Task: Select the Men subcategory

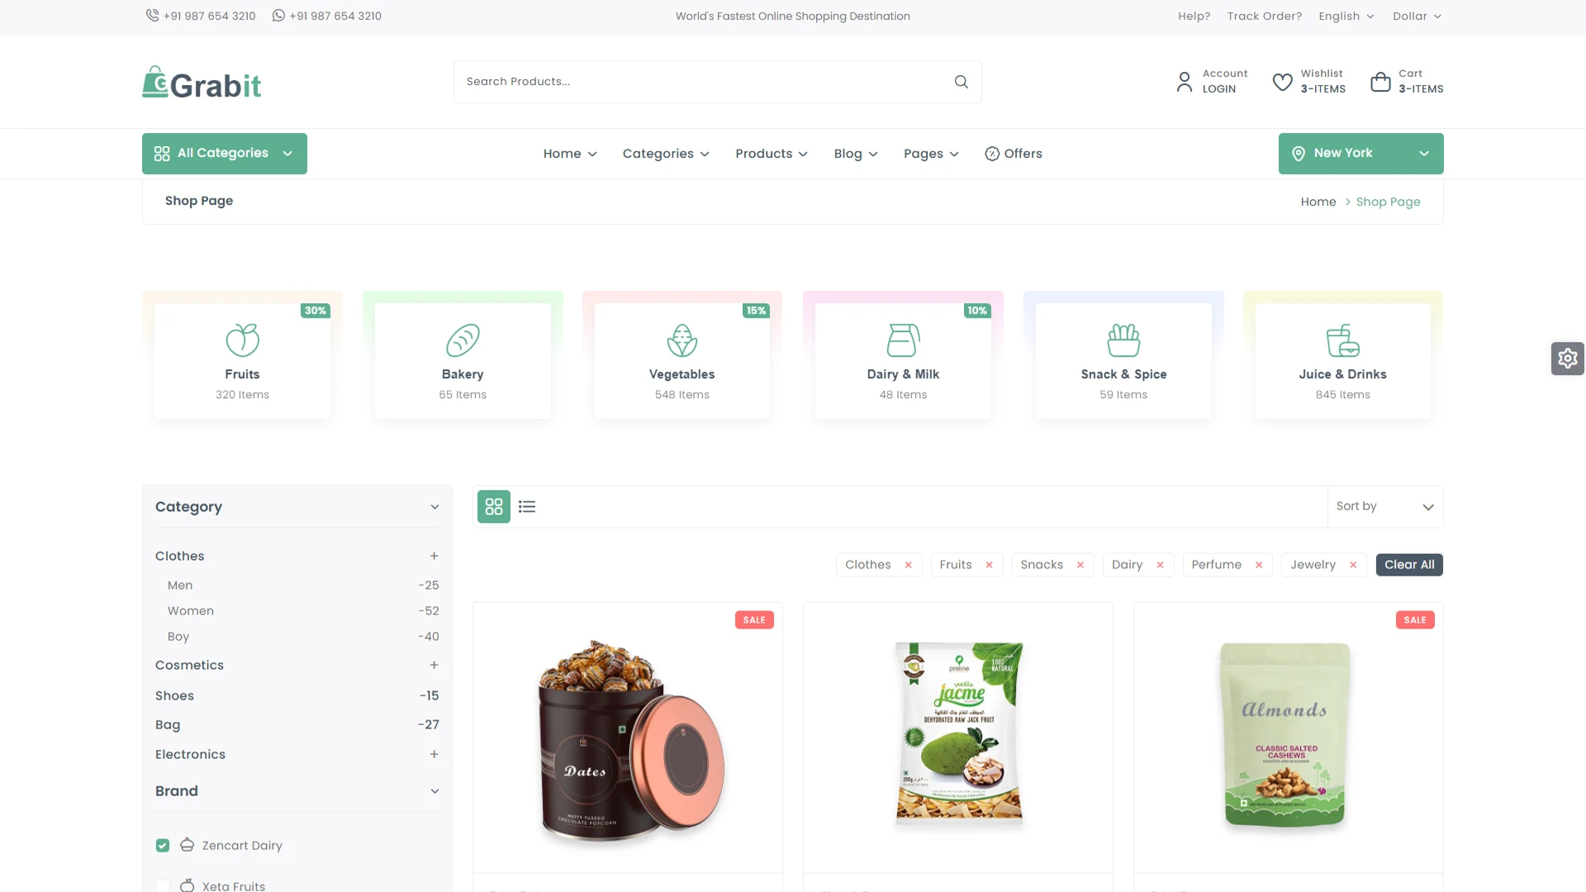Action: (x=180, y=585)
